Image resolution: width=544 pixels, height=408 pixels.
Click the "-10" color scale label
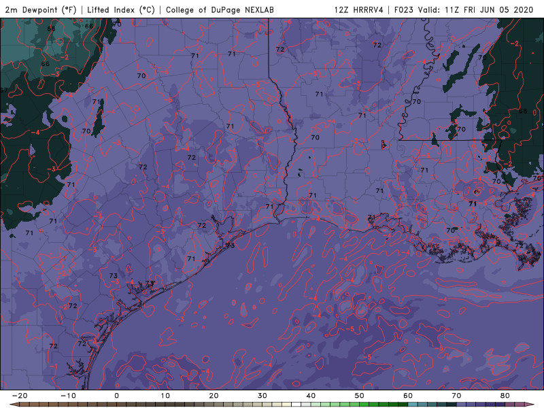point(68,396)
